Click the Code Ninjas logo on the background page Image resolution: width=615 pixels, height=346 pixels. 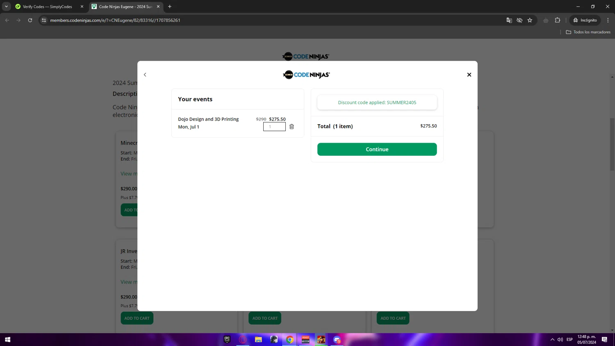[306, 56]
